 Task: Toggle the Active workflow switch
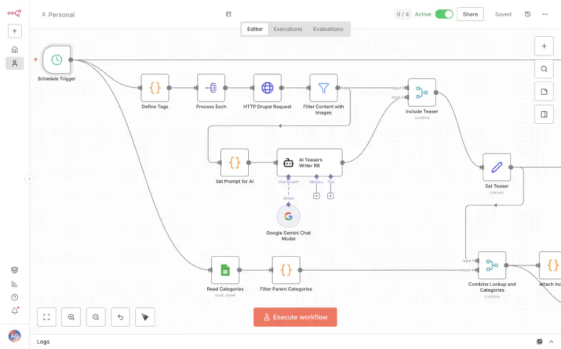[x=444, y=14]
